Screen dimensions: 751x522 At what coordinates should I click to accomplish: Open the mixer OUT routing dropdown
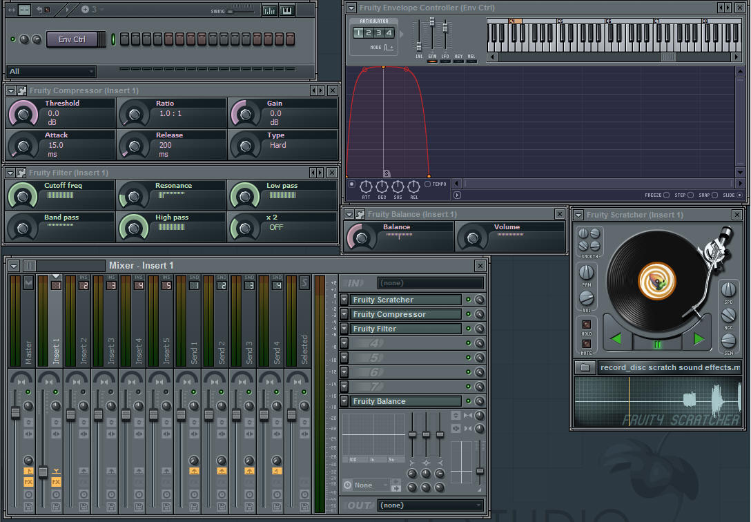click(x=430, y=505)
